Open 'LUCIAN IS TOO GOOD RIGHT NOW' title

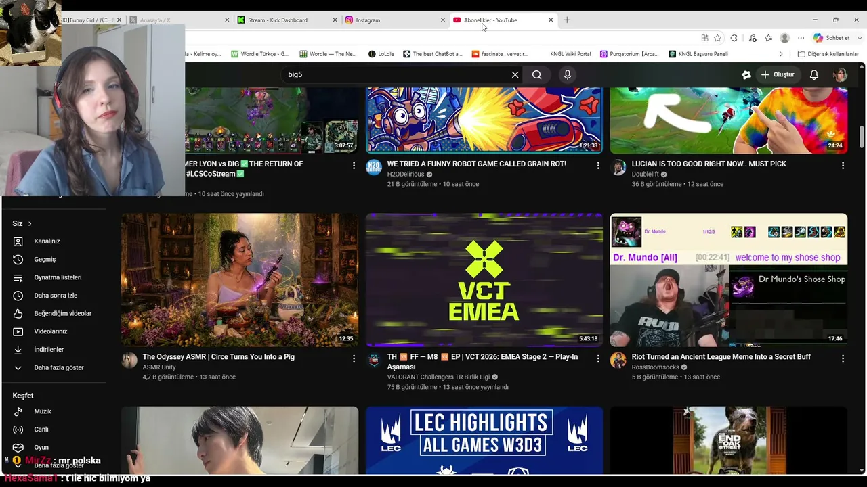(709, 164)
